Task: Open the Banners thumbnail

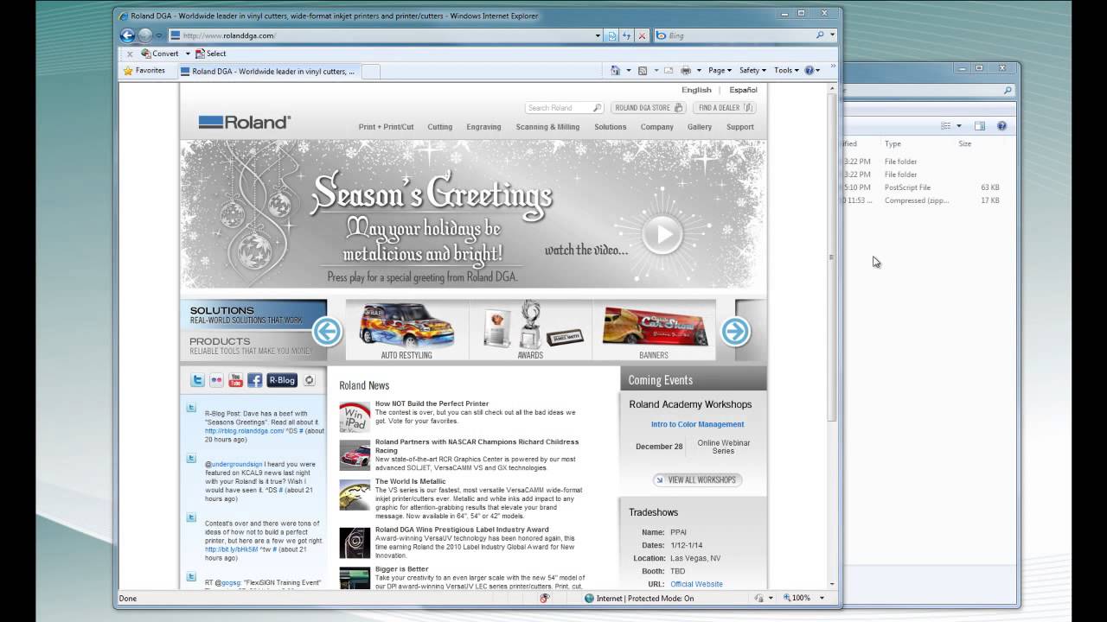Action: click(654, 330)
